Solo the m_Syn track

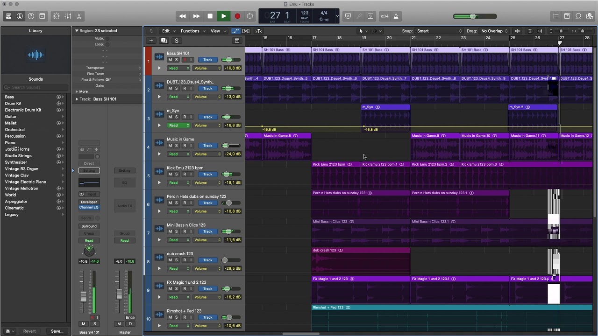tap(177, 117)
